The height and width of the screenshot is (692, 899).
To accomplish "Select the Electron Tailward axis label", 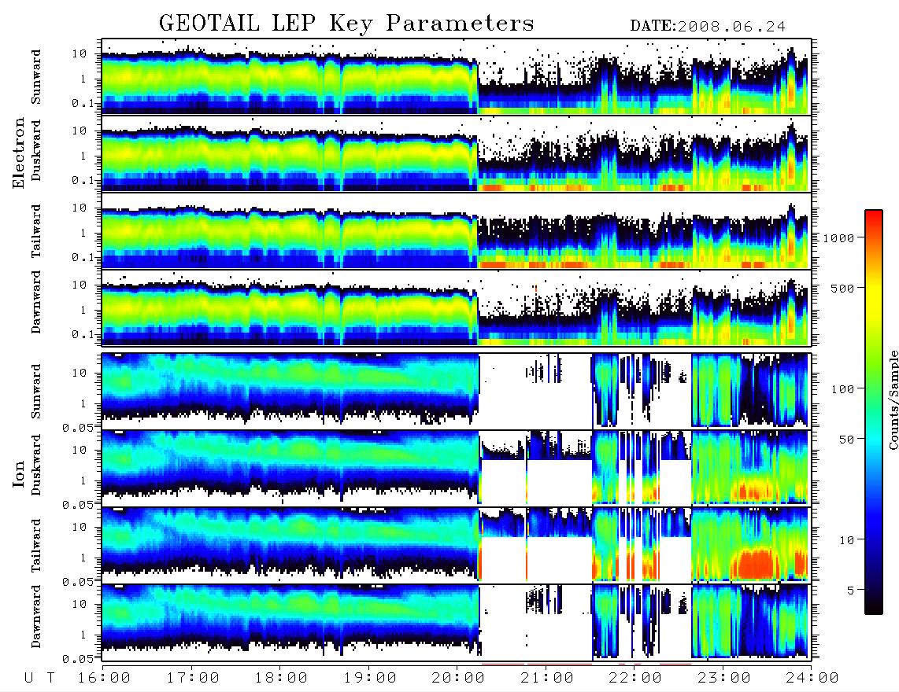I will pyautogui.click(x=36, y=230).
